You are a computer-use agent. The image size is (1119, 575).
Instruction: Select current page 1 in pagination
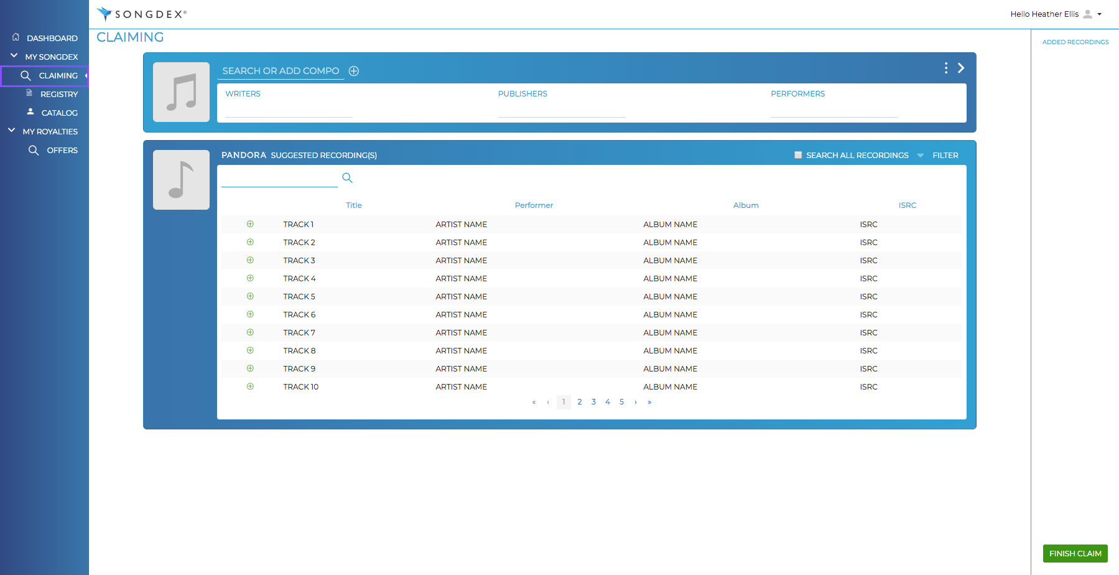click(x=564, y=402)
